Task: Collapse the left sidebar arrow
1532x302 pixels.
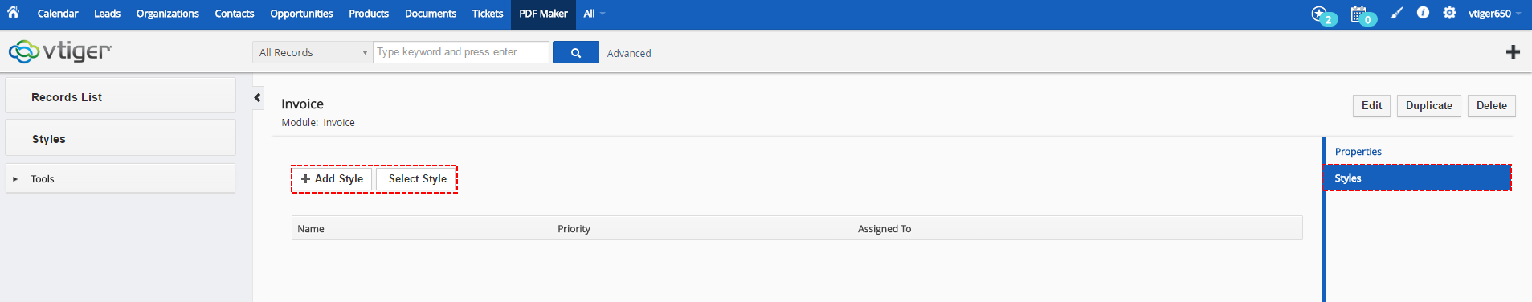Action: coord(258,98)
